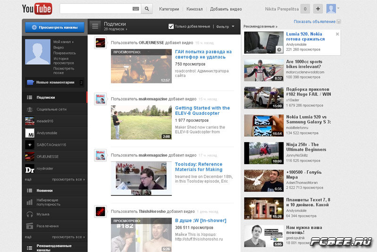Screen dimensions: 377x252
Task: Toggle the guide list icon beside Подписки
Action: click(x=95, y=26)
